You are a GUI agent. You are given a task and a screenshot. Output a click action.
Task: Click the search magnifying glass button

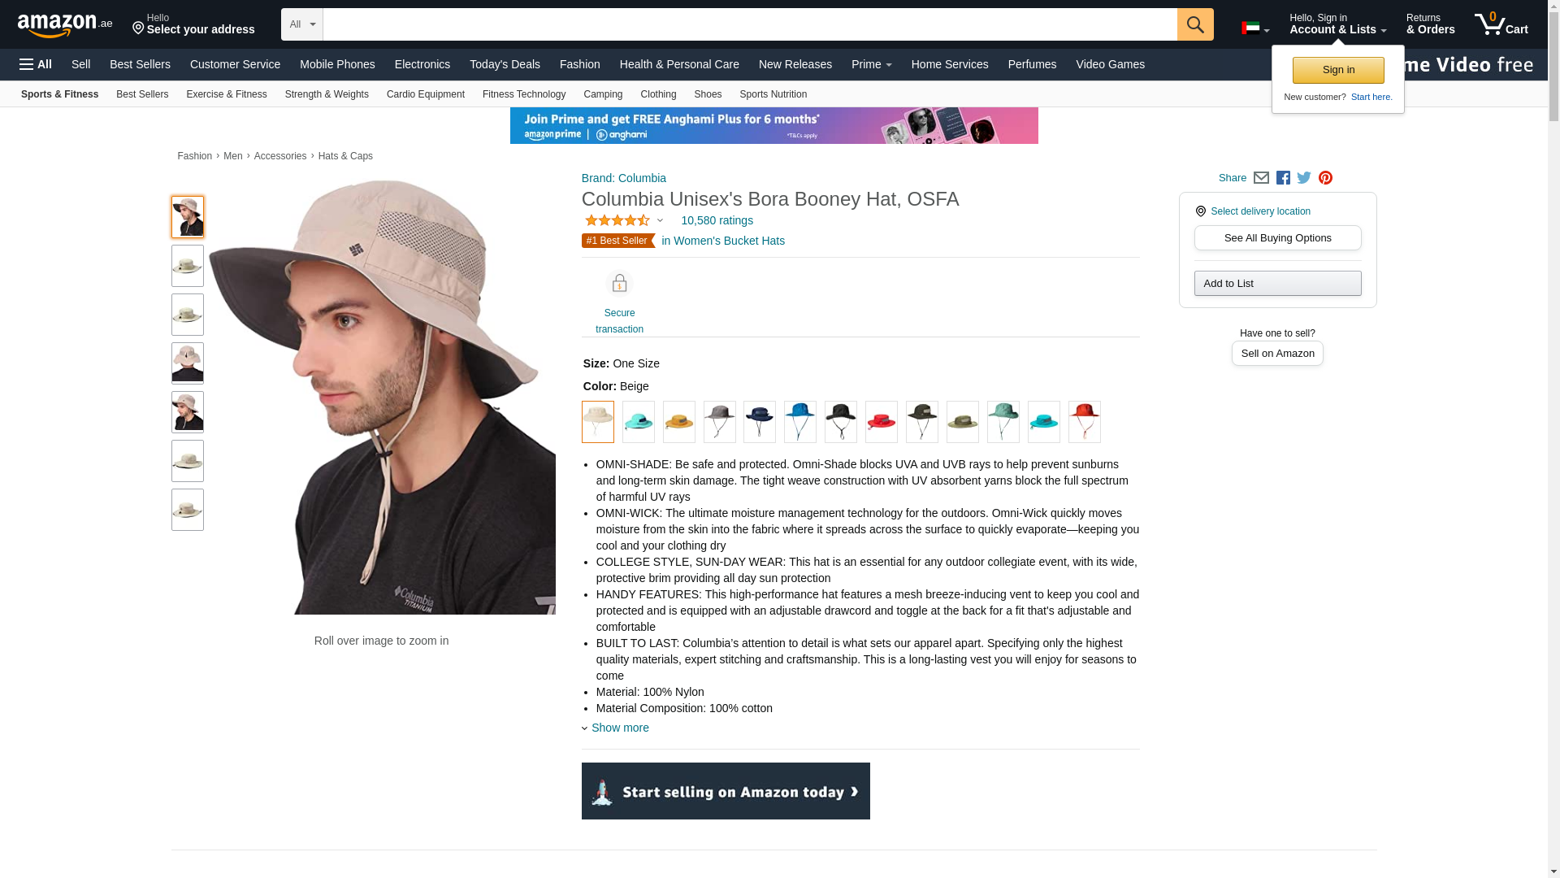pos(1195,24)
